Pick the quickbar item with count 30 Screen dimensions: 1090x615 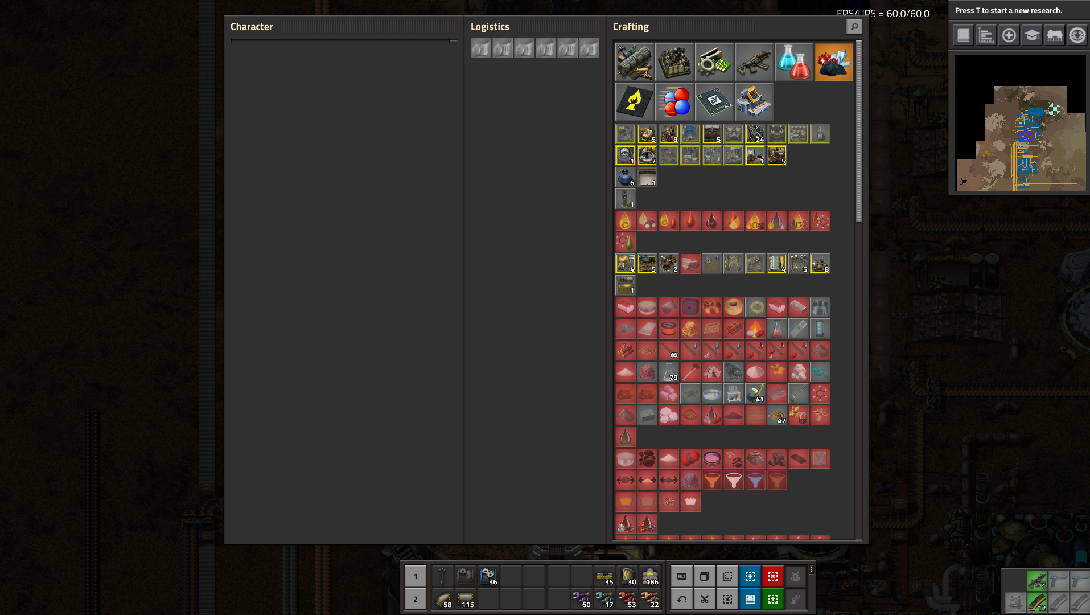(627, 576)
